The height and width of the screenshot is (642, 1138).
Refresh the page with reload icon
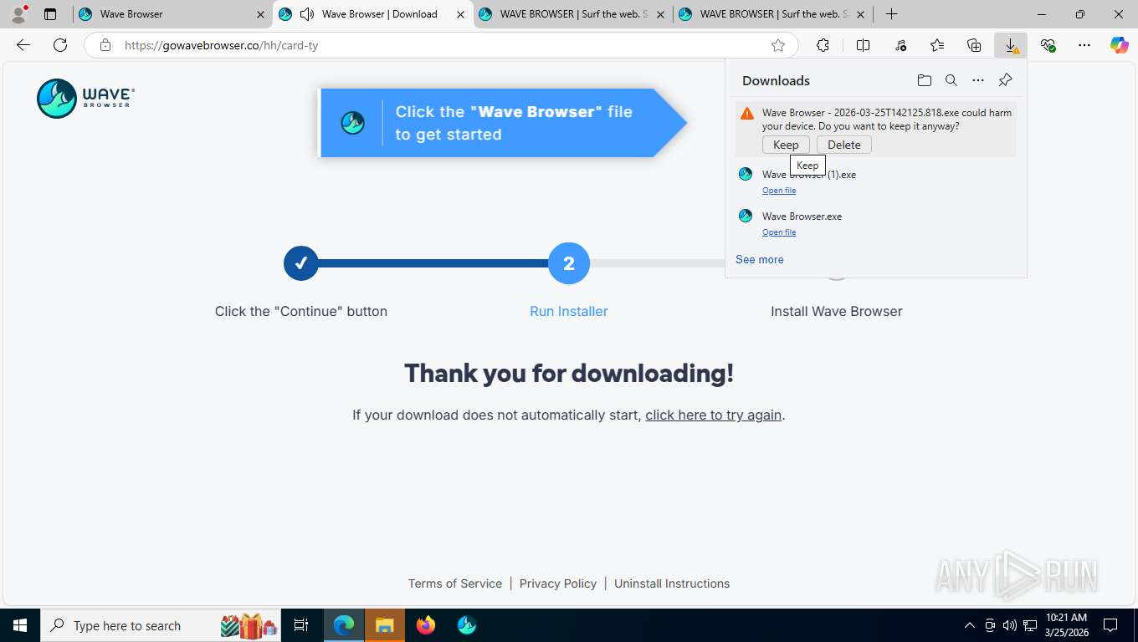pyautogui.click(x=60, y=45)
